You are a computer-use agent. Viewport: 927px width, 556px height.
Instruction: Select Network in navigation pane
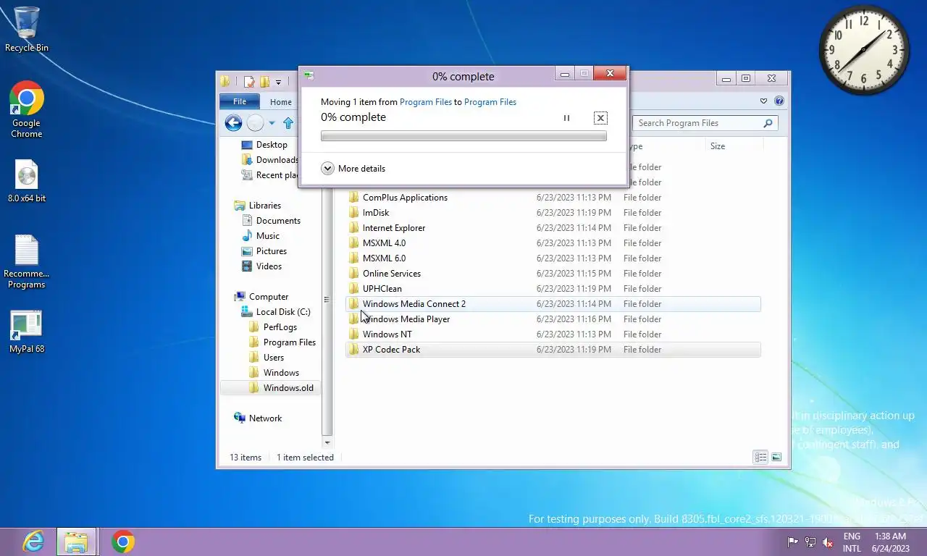point(258,418)
